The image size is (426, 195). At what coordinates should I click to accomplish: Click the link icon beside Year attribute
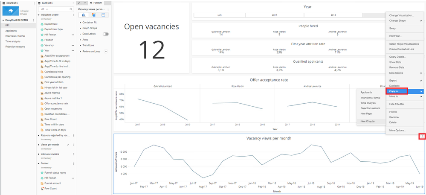click(73, 51)
